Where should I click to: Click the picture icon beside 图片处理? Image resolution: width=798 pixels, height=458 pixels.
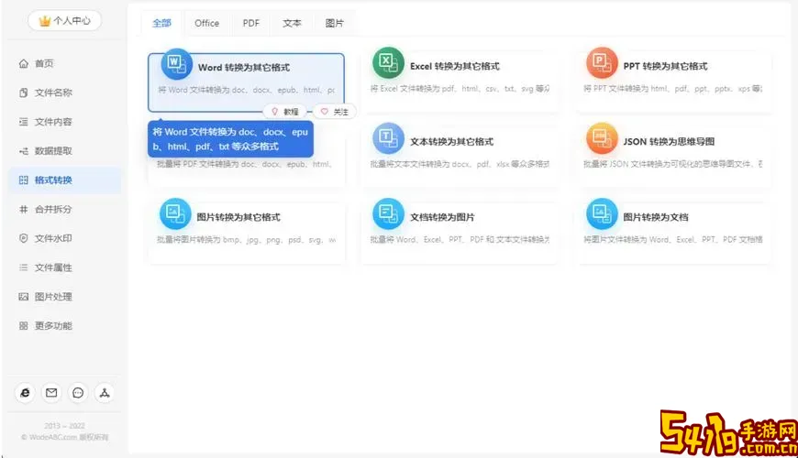24,297
